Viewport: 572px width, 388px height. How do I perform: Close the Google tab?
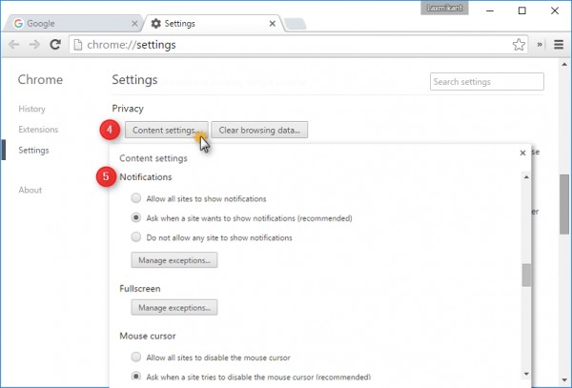[134, 24]
